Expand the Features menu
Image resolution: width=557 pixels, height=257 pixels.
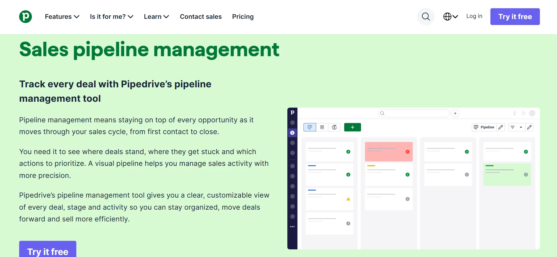(x=62, y=16)
